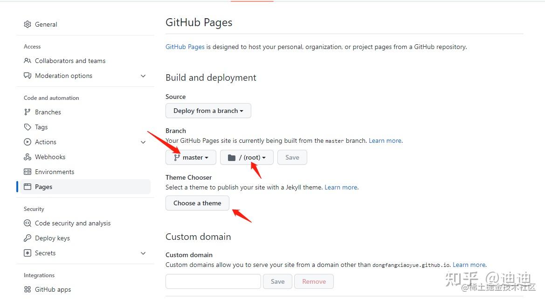Click the Collaborators and teams people icon
This screenshot has width=545, height=301.
pyautogui.click(x=28, y=61)
